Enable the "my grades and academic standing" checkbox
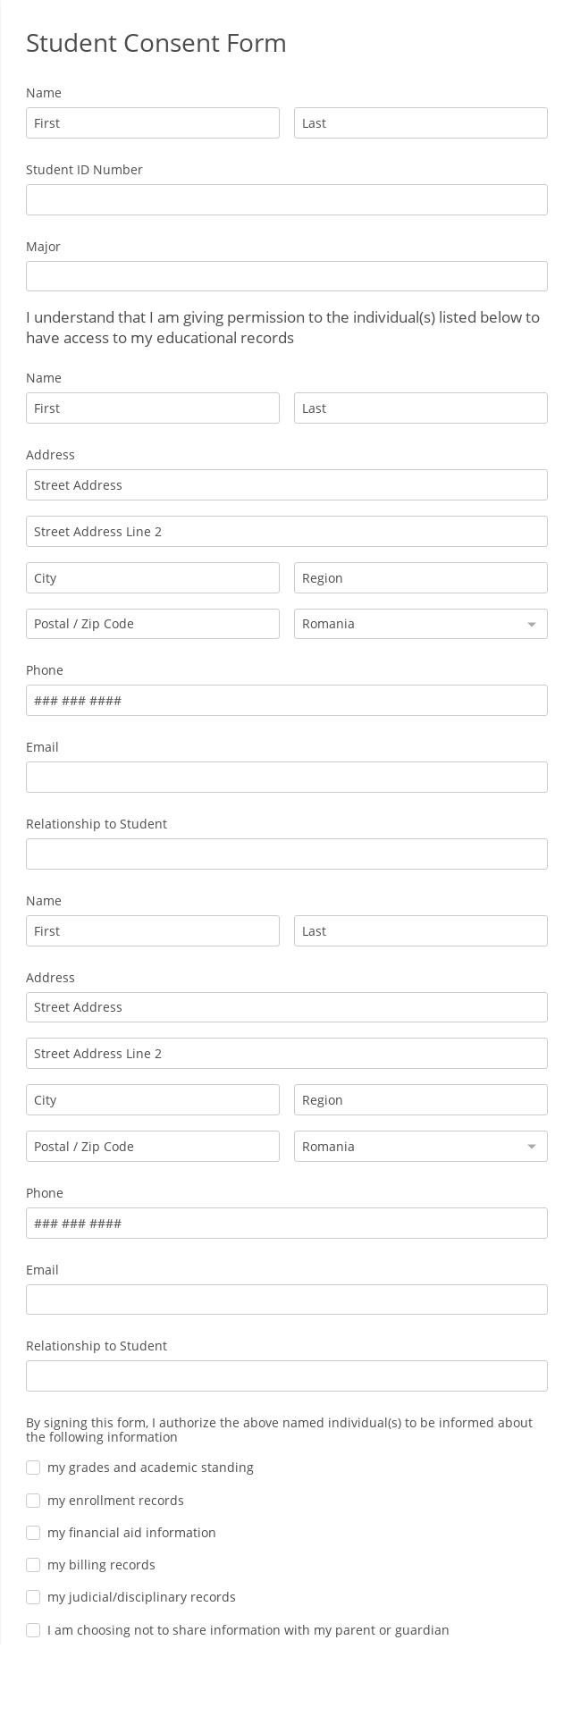The height and width of the screenshot is (1716, 572). [33, 1468]
